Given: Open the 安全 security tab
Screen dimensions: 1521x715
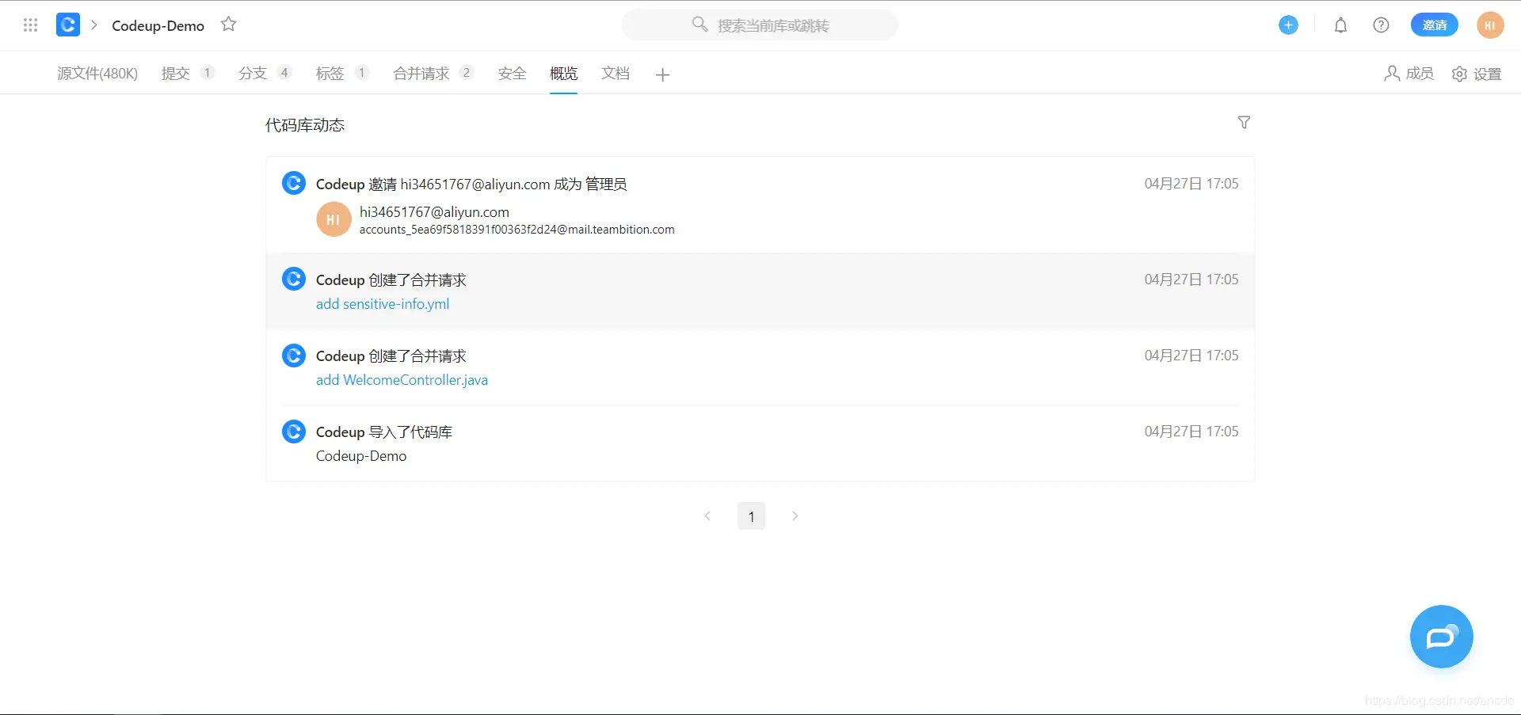Looking at the screenshot, I should (512, 73).
